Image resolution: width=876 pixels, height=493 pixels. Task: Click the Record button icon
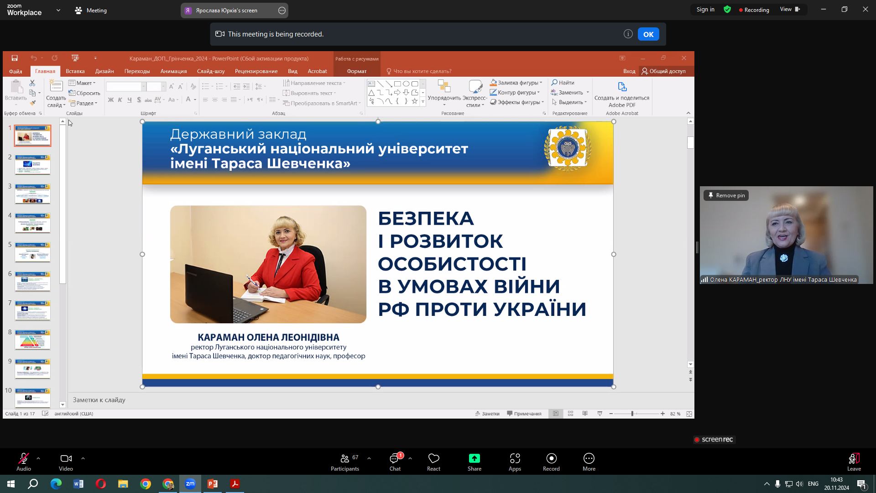point(551,458)
